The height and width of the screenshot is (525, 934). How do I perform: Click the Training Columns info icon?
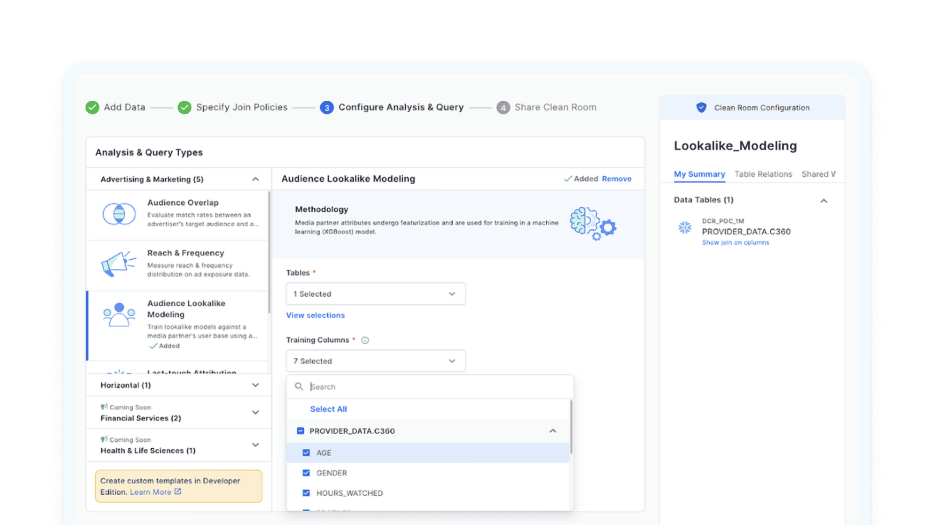pyautogui.click(x=365, y=340)
